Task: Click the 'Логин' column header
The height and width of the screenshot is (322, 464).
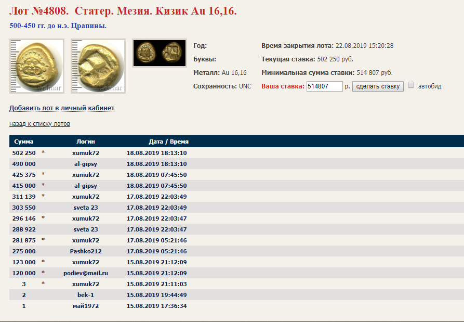Action: tap(86, 141)
